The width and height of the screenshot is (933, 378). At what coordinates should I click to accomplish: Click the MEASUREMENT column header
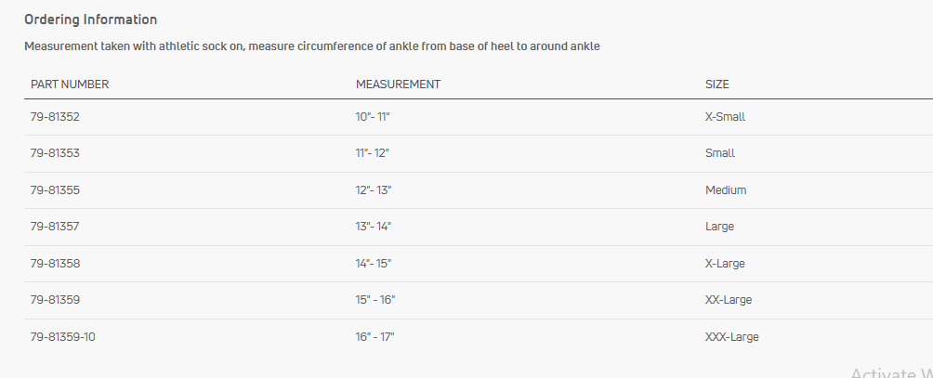coord(398,85)
